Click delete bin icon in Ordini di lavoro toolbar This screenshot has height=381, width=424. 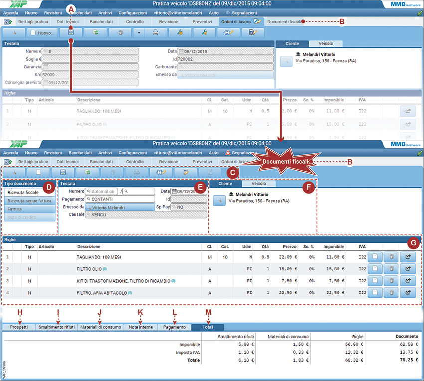[x=120, y=33]
